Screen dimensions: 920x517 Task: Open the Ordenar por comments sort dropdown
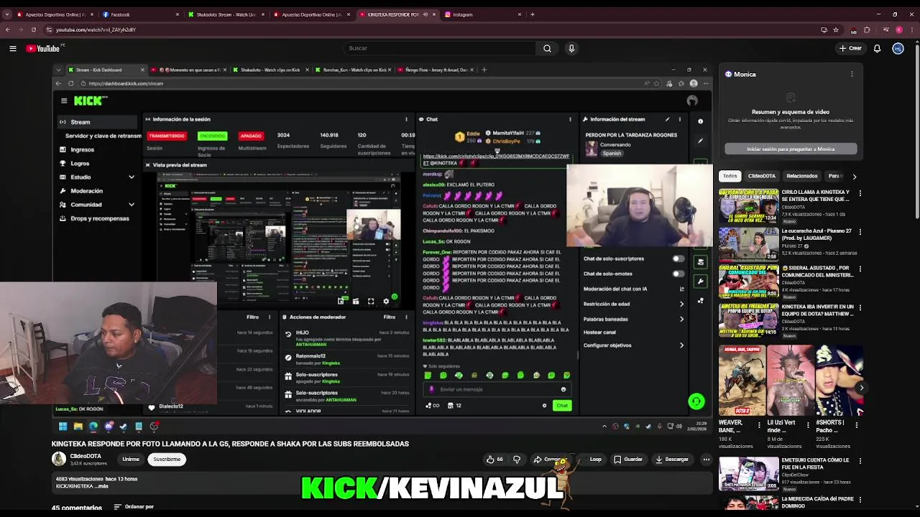coord(134,507)
